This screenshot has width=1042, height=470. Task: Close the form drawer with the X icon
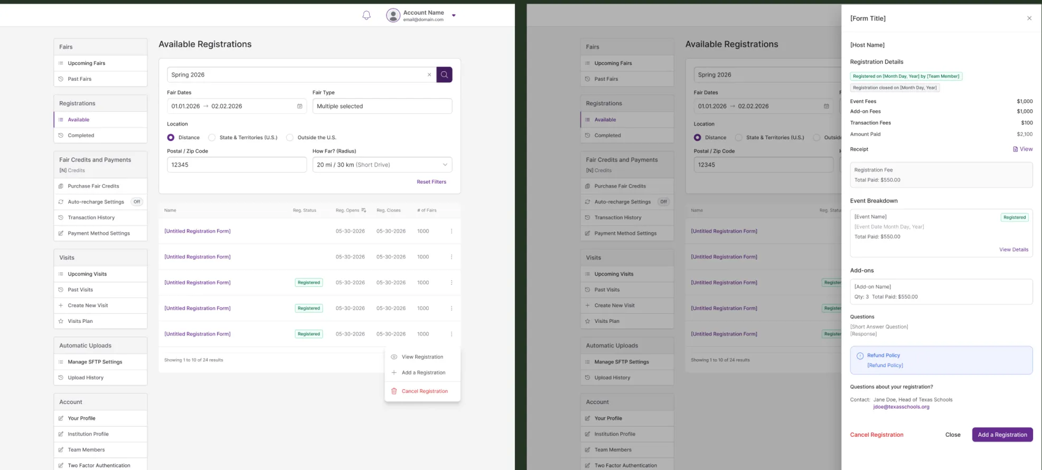pyautogui.click(x=1029, y=18)
